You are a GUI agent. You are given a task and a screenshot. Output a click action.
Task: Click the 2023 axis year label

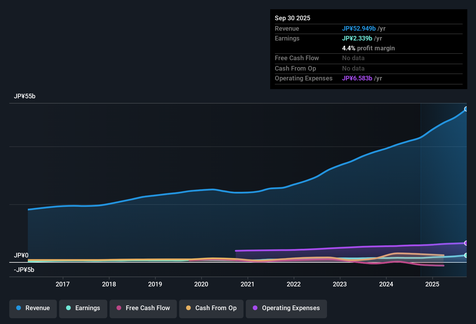point(340,284)
